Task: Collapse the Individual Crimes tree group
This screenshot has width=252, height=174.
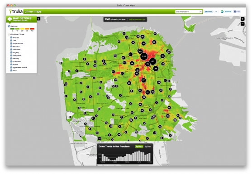Action: (9, 34)
